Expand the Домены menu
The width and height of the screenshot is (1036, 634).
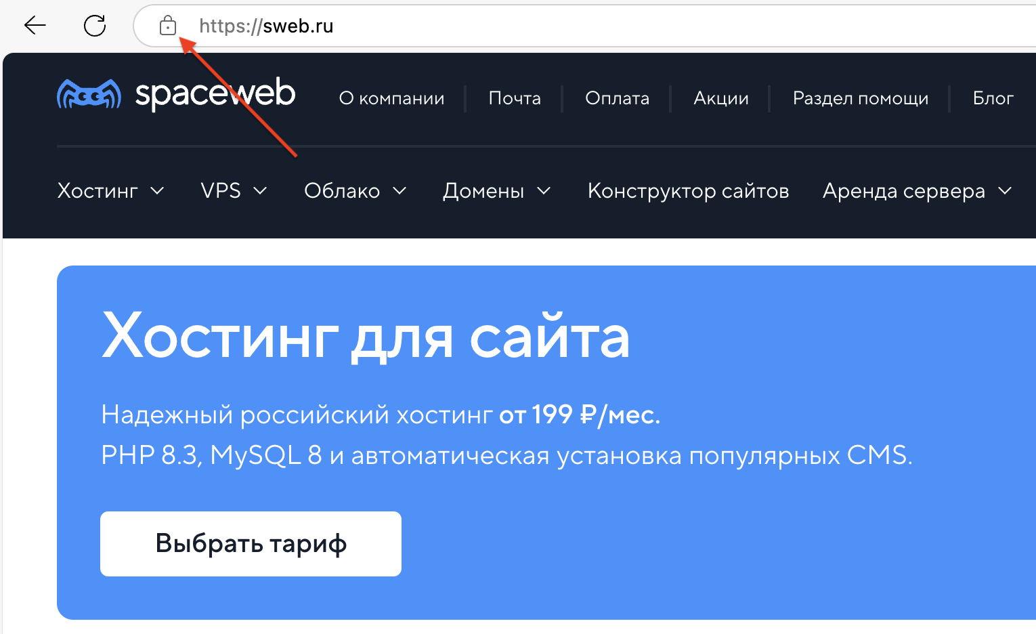coord(496,191)
